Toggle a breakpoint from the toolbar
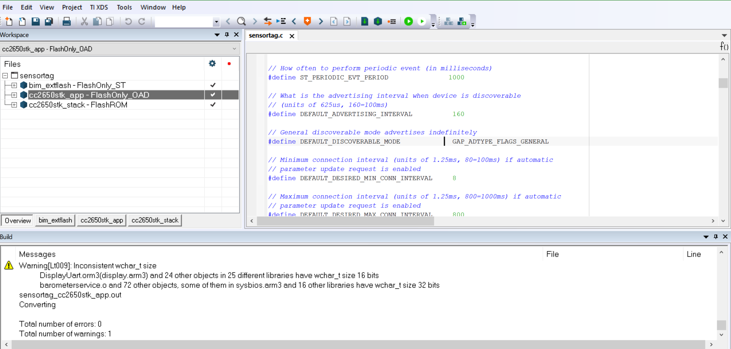 click(x=392, y=22)
